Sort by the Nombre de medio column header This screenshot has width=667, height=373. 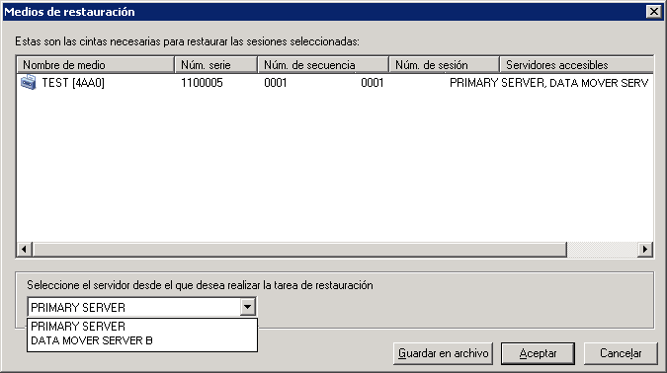pos(95,65)
